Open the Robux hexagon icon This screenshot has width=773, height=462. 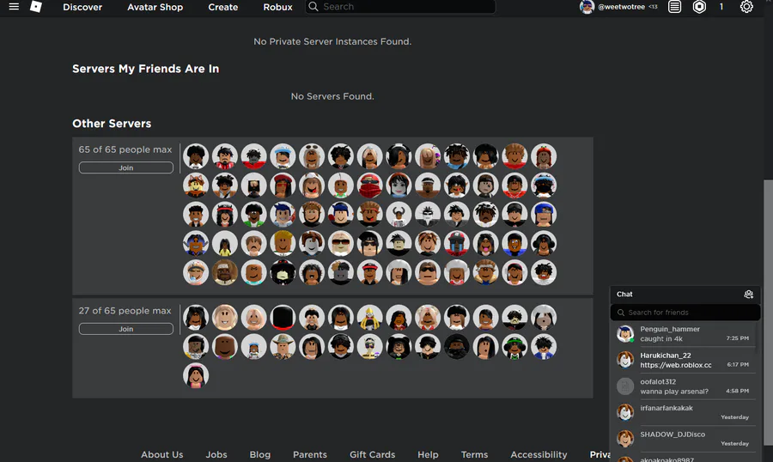coord(699,6)
